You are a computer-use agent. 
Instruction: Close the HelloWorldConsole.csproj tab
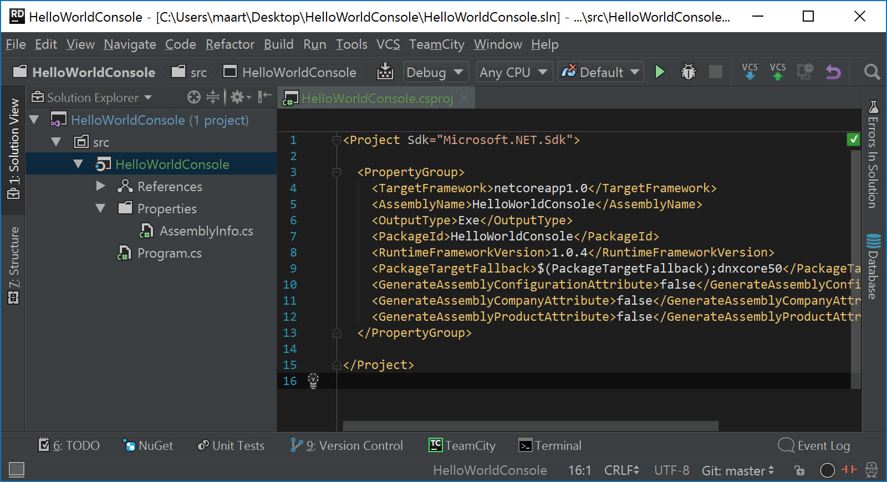[464, 98]
